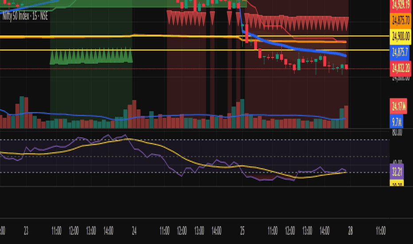Select the green up-triangle buy signal markers
The width and height of the screenshot is (413, 244).
click(x=91, y=55)
